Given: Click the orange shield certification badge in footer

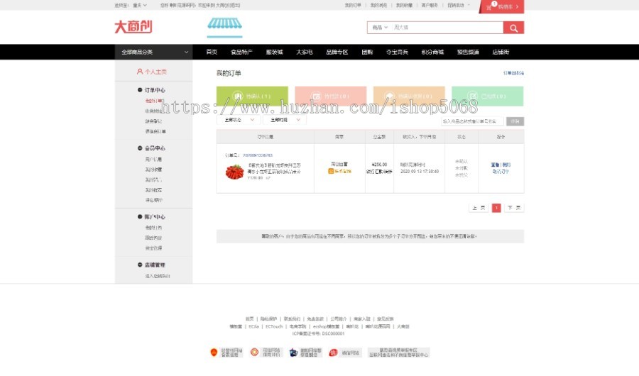Looking at the screenshot, I should point(226,353).
